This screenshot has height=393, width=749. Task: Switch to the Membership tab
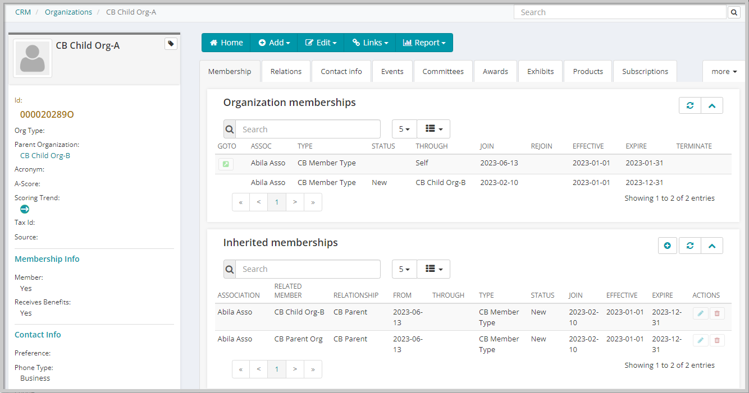click(230, 71)
